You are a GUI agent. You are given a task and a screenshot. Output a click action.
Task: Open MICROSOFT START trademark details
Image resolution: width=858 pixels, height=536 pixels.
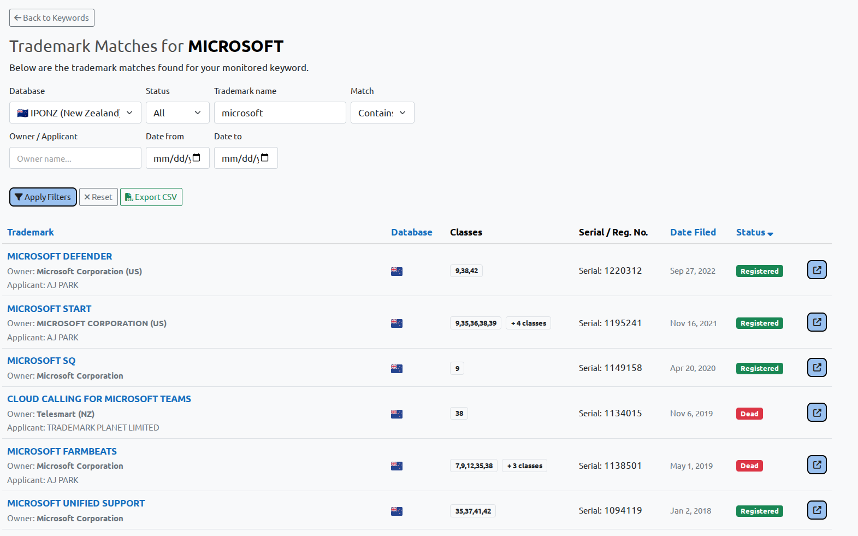(49, 309)
